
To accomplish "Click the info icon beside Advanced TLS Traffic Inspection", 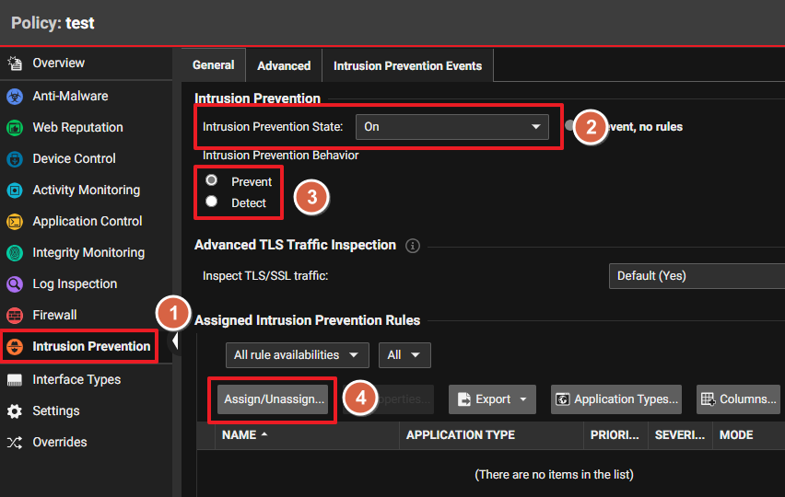I will coord(413,246).
